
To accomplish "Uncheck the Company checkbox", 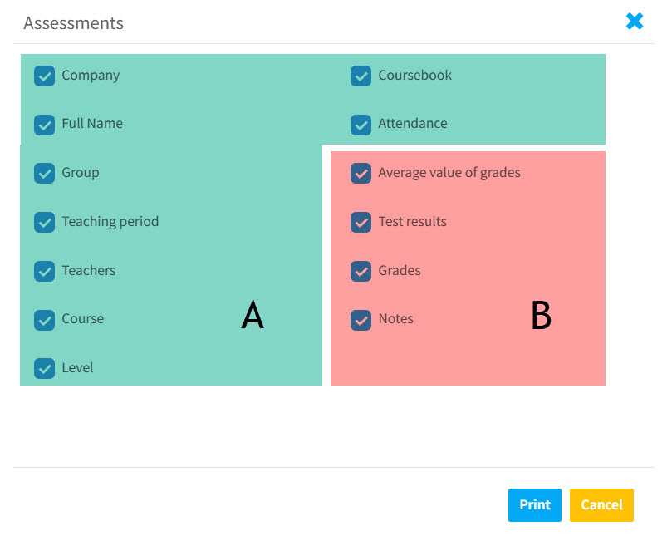I will pos(44,76).
